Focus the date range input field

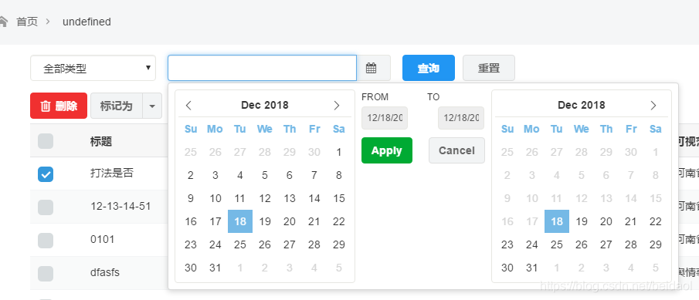point(262,68)
